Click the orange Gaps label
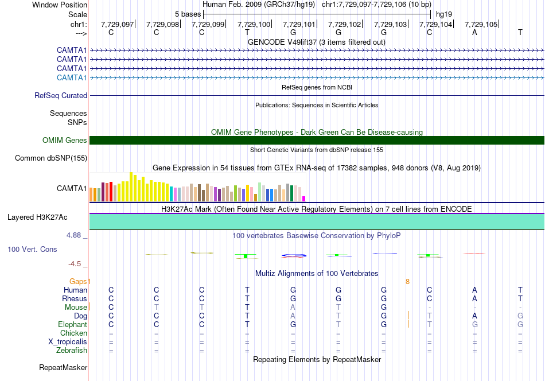 coord(78,281)
